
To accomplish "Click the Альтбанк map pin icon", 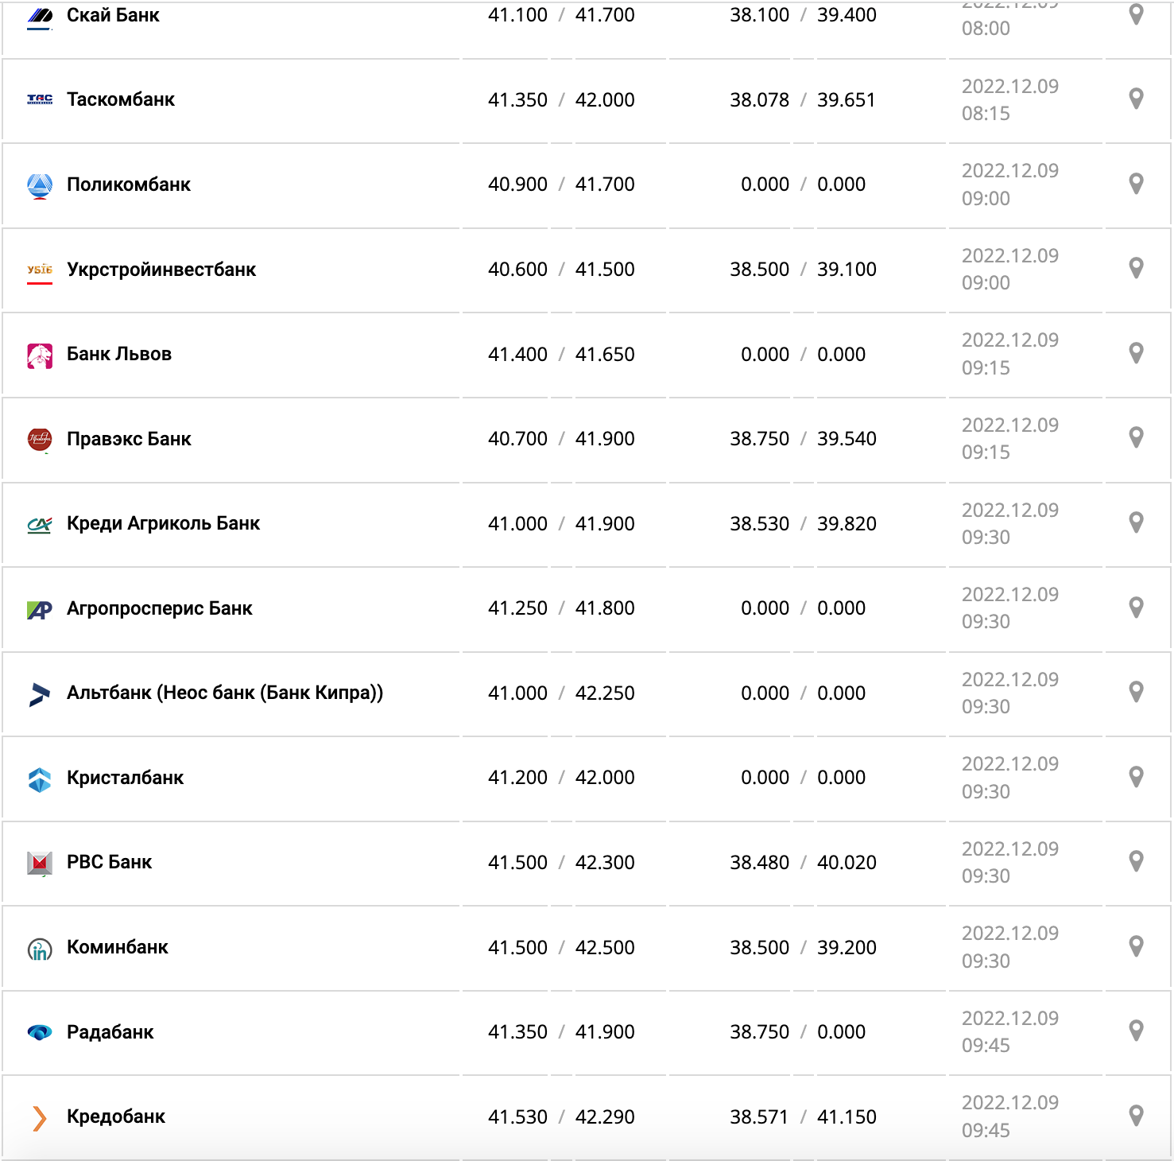I will pos(1136,692).
